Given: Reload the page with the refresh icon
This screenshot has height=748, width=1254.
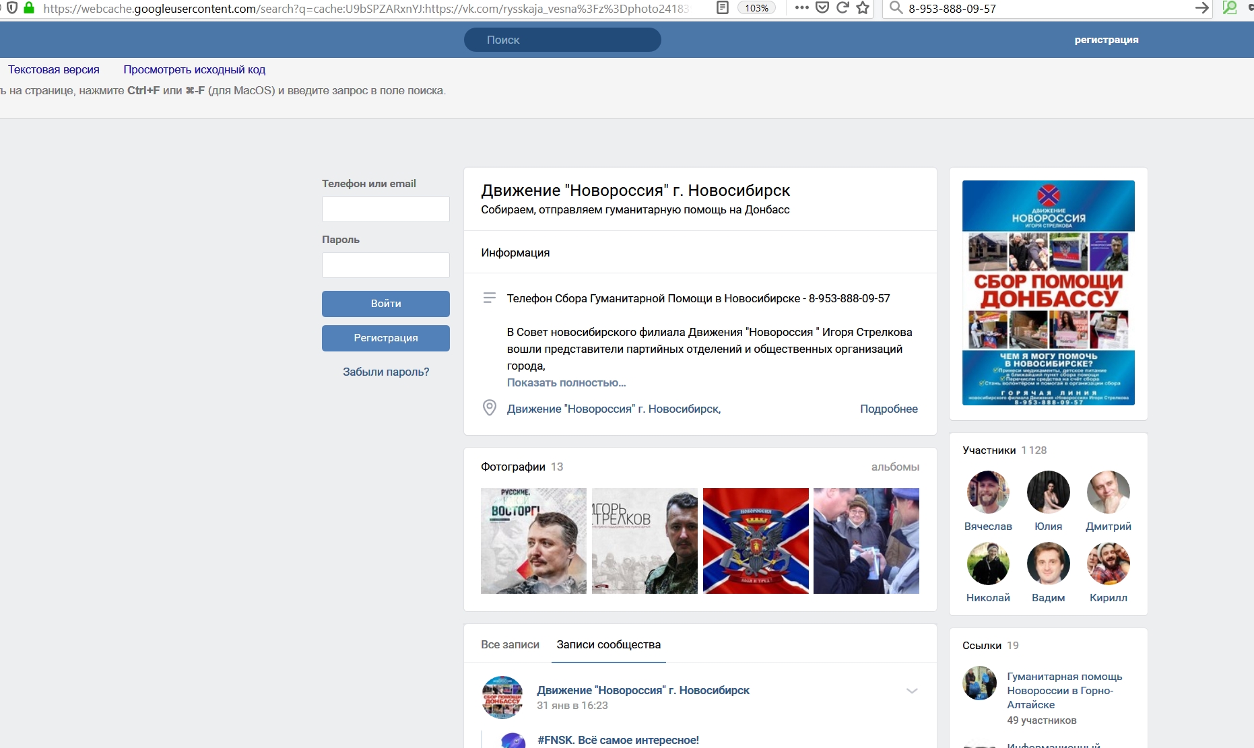Looking at the screenshot, I should pos(843,8).
